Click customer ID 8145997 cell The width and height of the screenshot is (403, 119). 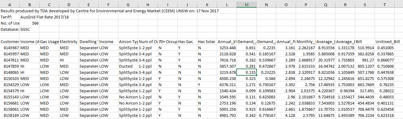[10, 54]
